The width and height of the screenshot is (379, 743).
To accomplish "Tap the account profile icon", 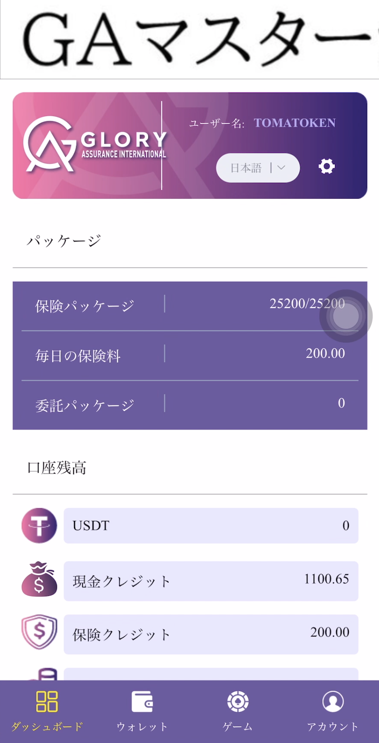I will pyautogui.click(x=333, y=701).
